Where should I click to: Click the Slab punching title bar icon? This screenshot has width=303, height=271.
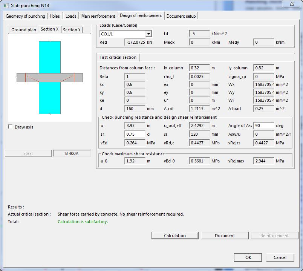pos(6,6)
